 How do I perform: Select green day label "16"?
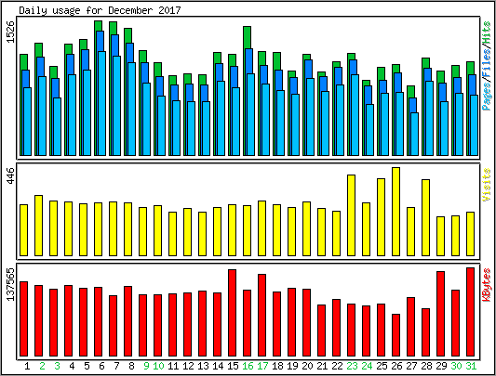(248, 366)
